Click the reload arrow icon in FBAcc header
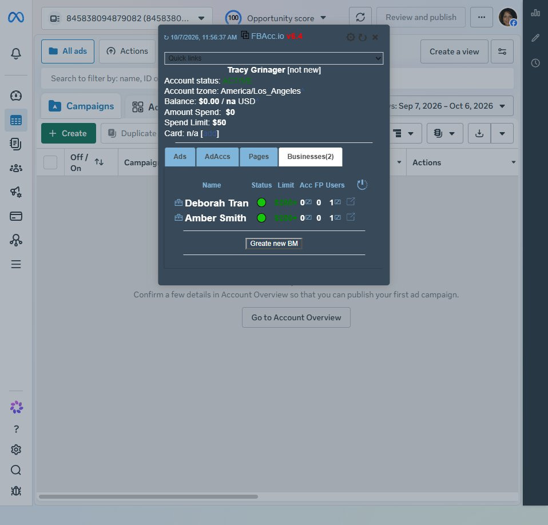 363,37
